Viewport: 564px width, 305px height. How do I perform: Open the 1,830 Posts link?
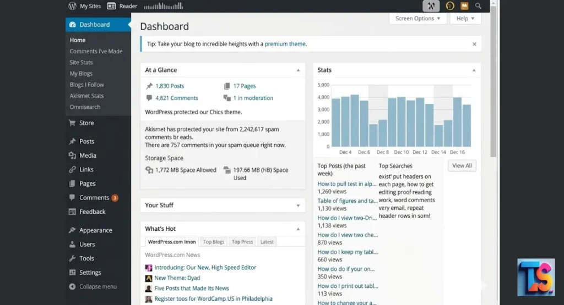click(x=170, y=86)
